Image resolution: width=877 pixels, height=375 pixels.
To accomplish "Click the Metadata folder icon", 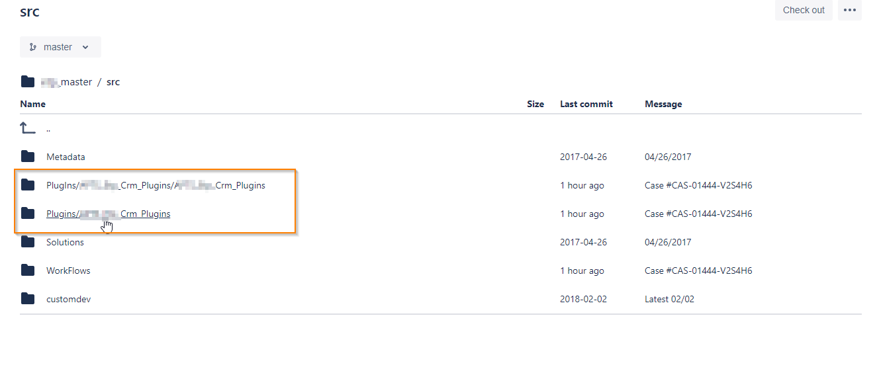I will [28, 157].
